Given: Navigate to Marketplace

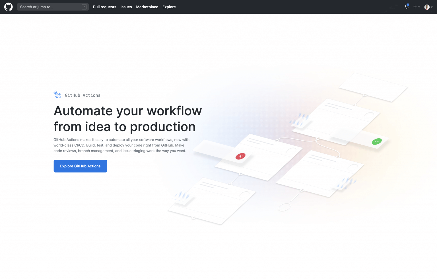Looking at the screenshot, I should pyautogui.click(x=147, y=7).
